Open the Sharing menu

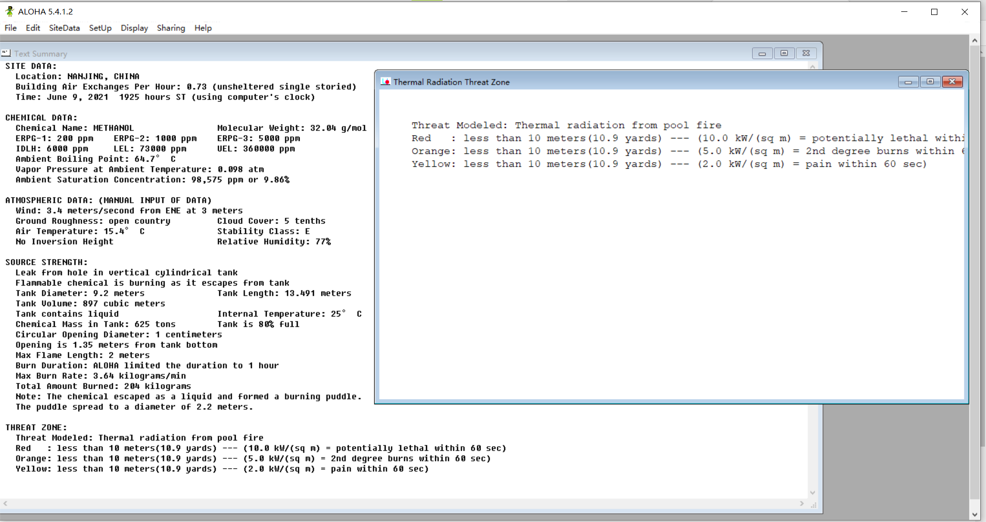(171, 28)
